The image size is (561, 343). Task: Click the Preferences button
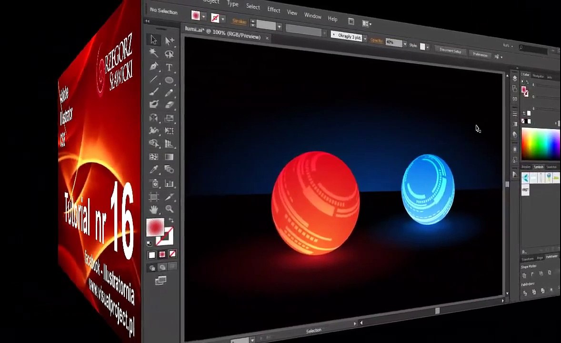coord(480,55)
